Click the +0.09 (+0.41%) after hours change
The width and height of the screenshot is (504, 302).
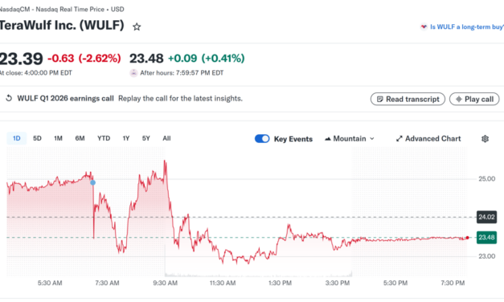click(x=207, y=59)
